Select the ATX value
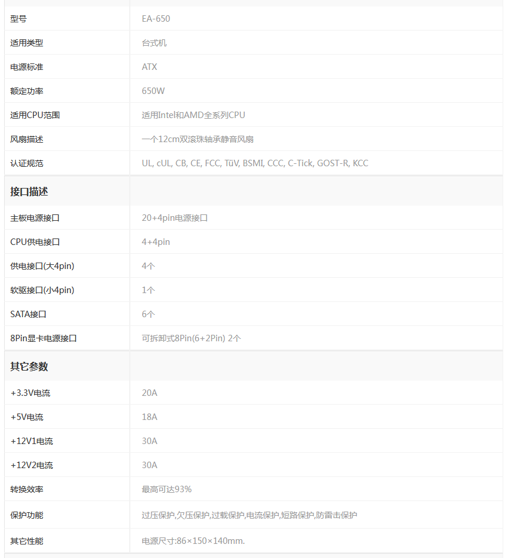505x558 pixels. (150, 67)
